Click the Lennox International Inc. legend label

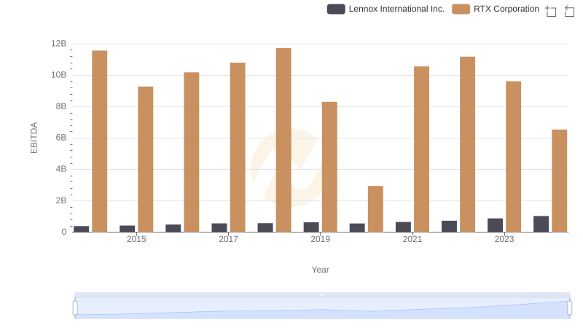396,9
